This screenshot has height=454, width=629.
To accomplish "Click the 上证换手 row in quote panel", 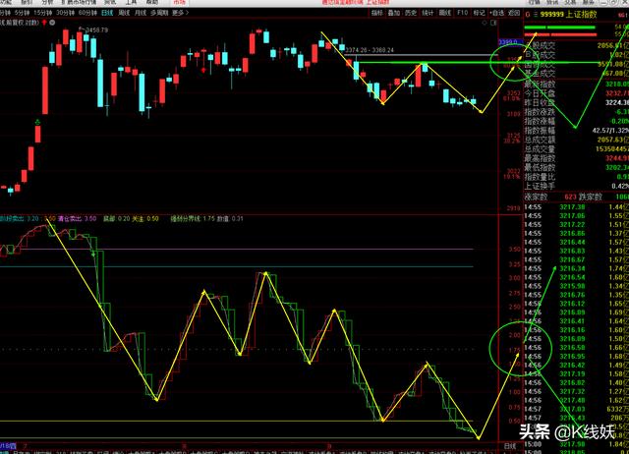I will pos(576,186).
